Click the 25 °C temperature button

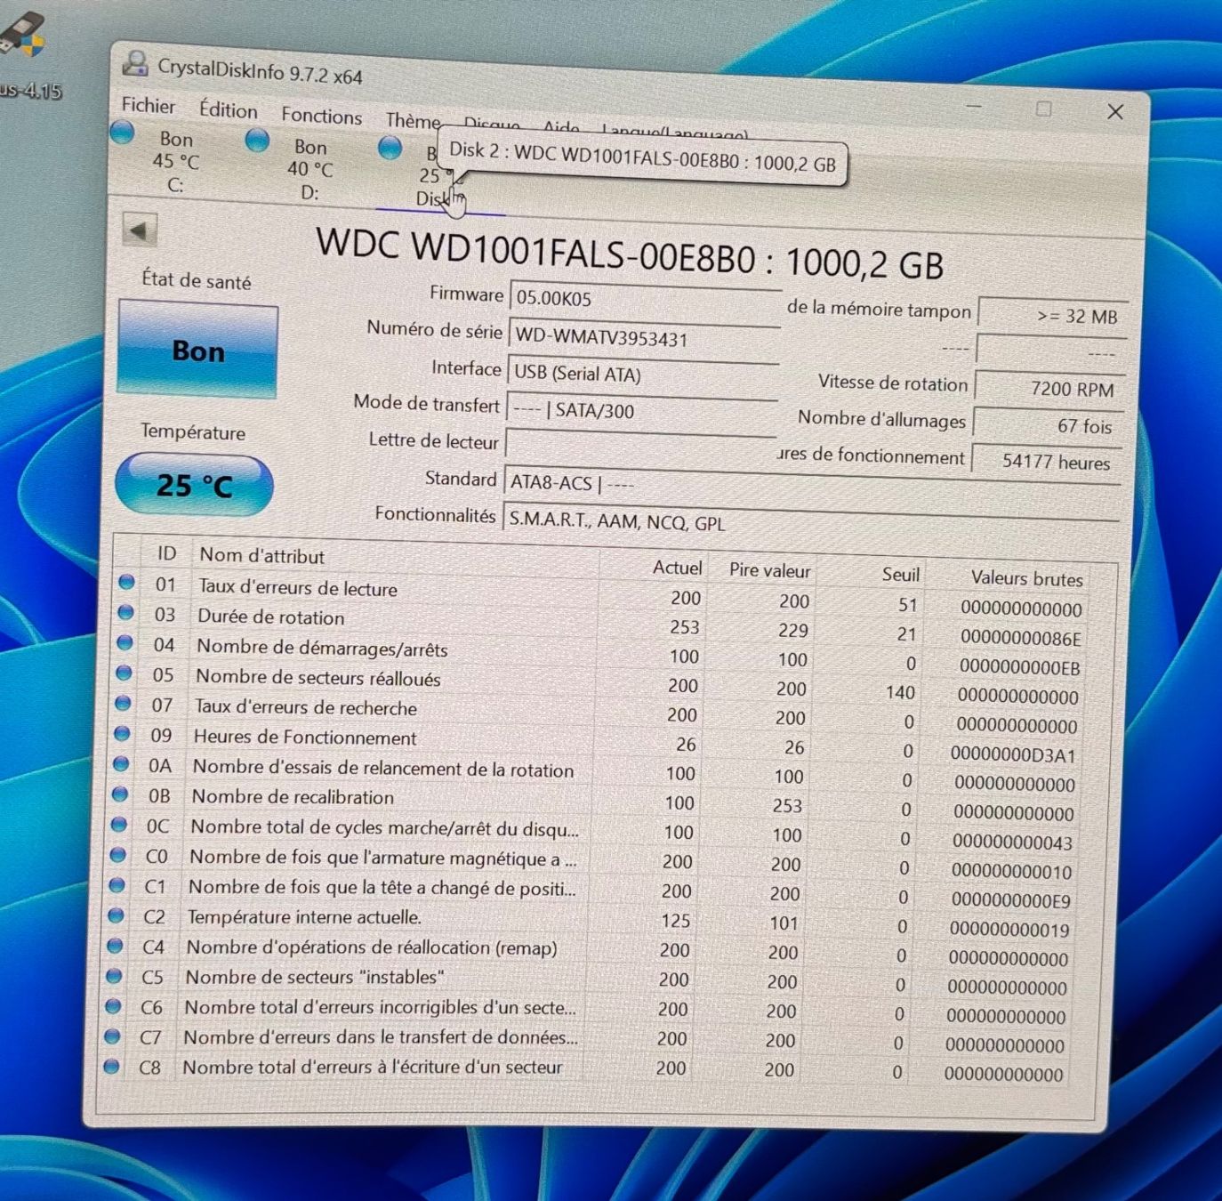[194, 485]
